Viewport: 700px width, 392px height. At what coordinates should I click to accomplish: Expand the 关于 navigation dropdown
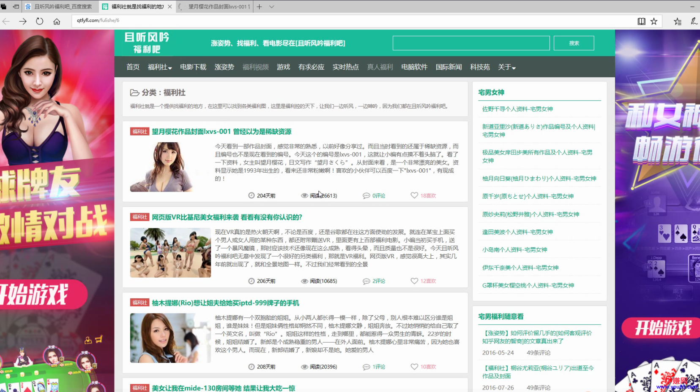pyautogui.click(x=506, y=67)
